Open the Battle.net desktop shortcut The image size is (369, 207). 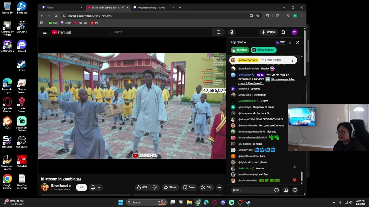[22, 8]
